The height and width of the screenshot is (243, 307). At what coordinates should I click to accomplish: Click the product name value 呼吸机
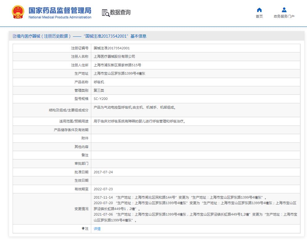tap(99, 82)
